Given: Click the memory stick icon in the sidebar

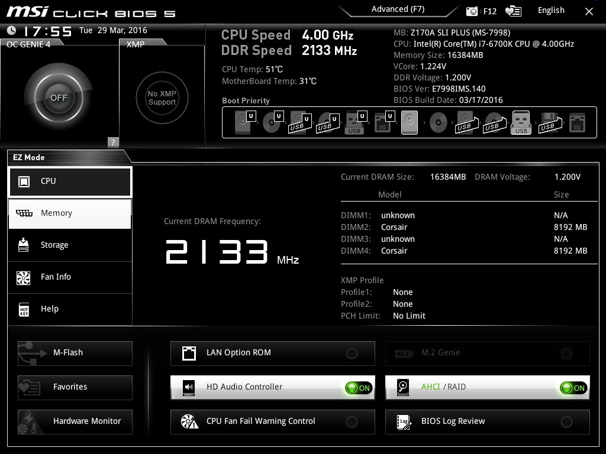Looking at the screenshot, I should [x=24, y=213].
